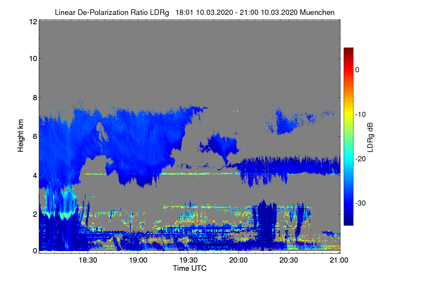Click the height tick label 6
The image size is (447, 298).
(x=34, y=136)
